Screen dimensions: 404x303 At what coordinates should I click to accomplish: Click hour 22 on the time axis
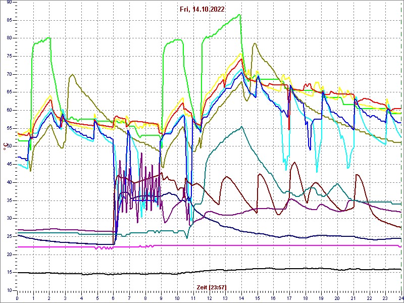click(370, 298)
